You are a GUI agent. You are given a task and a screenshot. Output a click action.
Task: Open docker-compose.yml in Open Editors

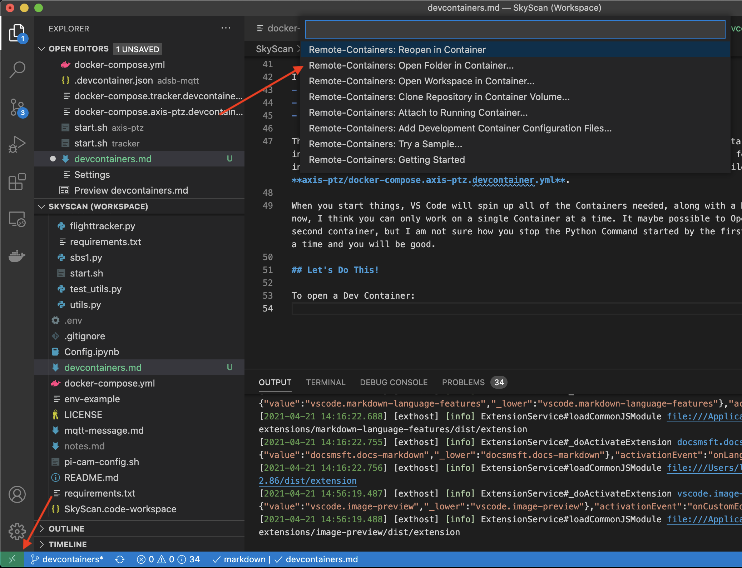click(139, 65)
